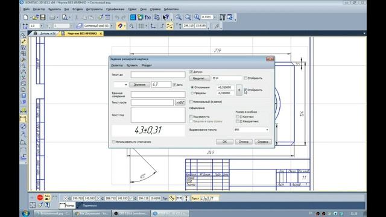The height and width of the screenshot is (217, 386).
Task: Enable the [ ] Квадратных brackets checkbox
Action: tap(238, 121)
